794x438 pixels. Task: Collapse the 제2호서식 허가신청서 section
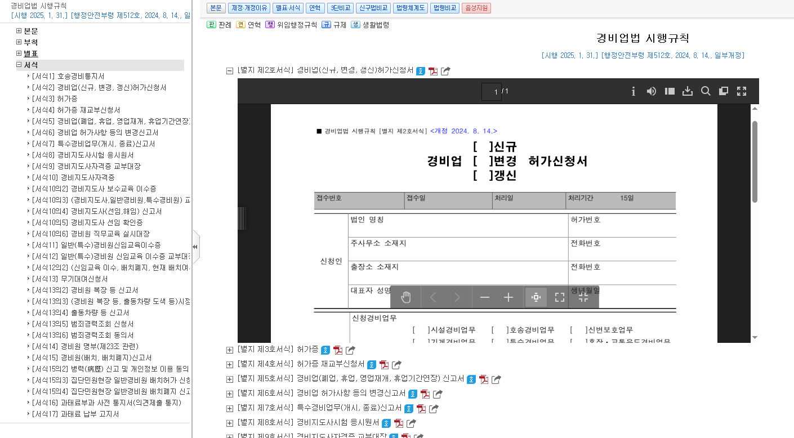coord(230,71)
